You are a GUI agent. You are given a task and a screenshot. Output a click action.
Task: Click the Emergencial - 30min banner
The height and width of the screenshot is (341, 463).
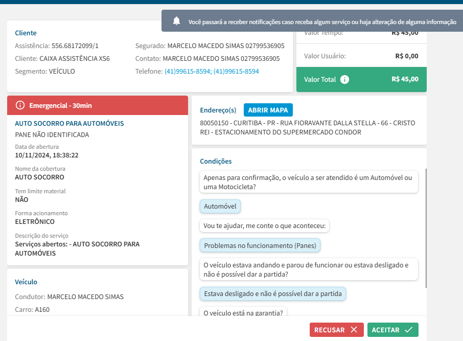coord(98,105)
